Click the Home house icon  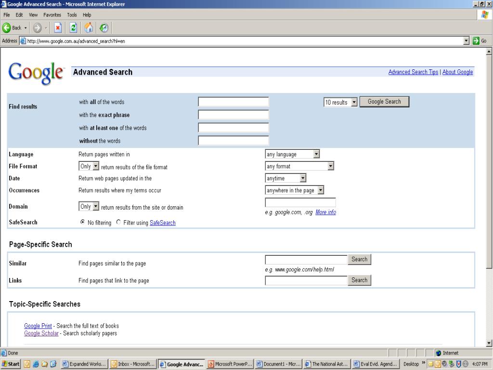click(89, 28)
